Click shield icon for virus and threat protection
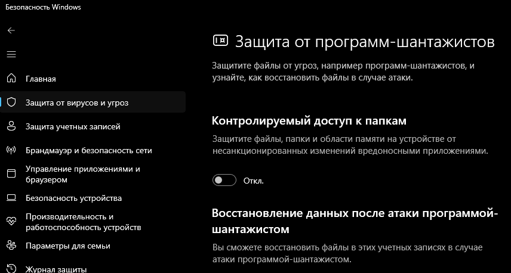Screen dimensions: 511x273 click(11, 103)
